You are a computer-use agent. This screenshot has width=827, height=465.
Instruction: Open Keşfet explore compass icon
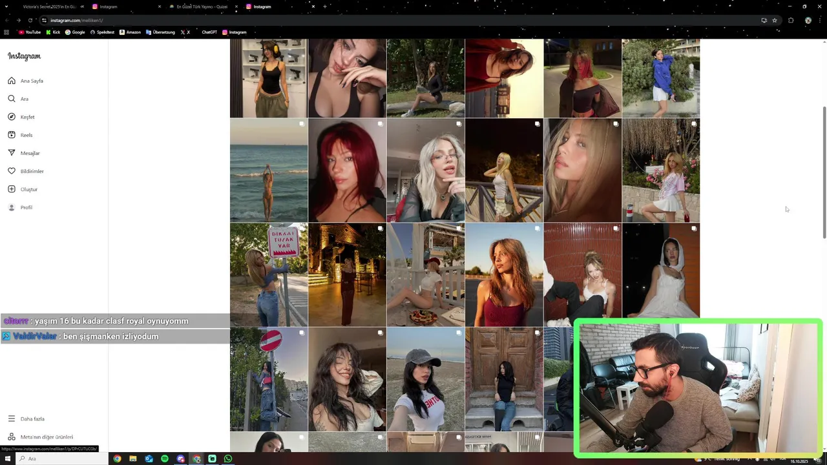(x=12, y=117)
